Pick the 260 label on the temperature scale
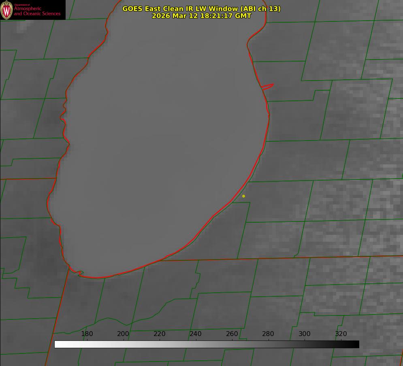This screenshot has width=403, height=366. [232, 334]
